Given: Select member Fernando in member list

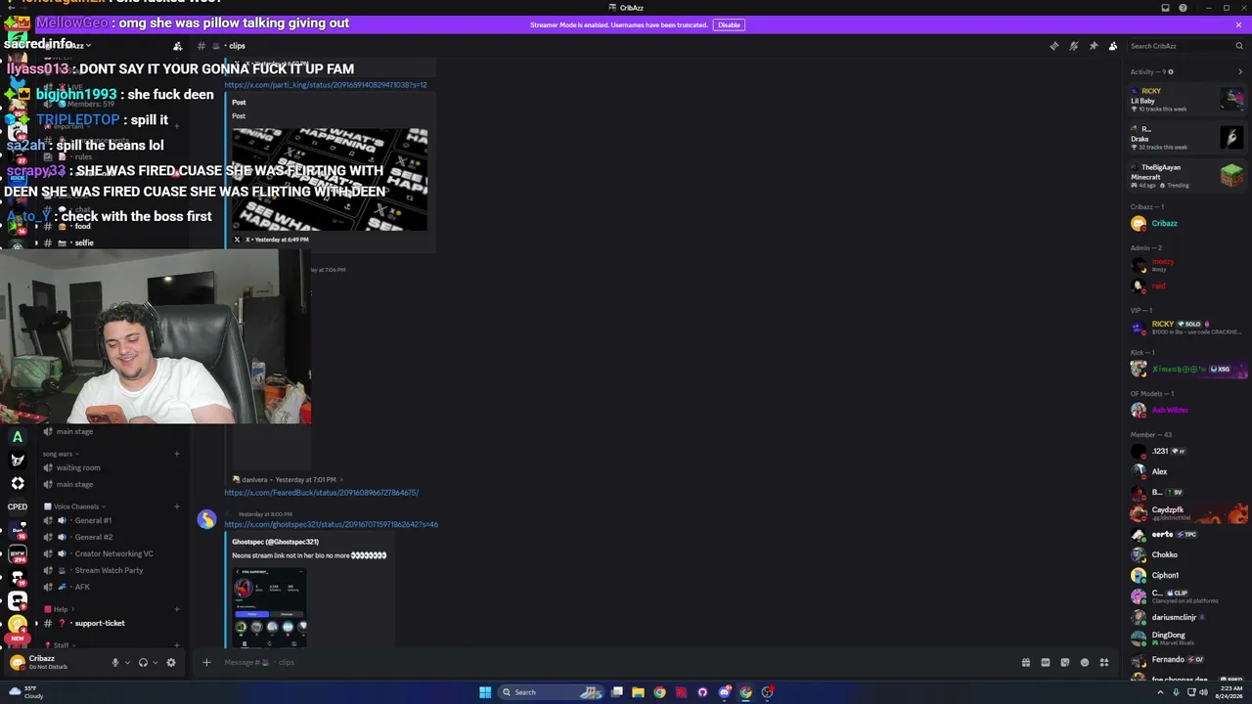Looking at the screenshot, I should [1187, 659].
